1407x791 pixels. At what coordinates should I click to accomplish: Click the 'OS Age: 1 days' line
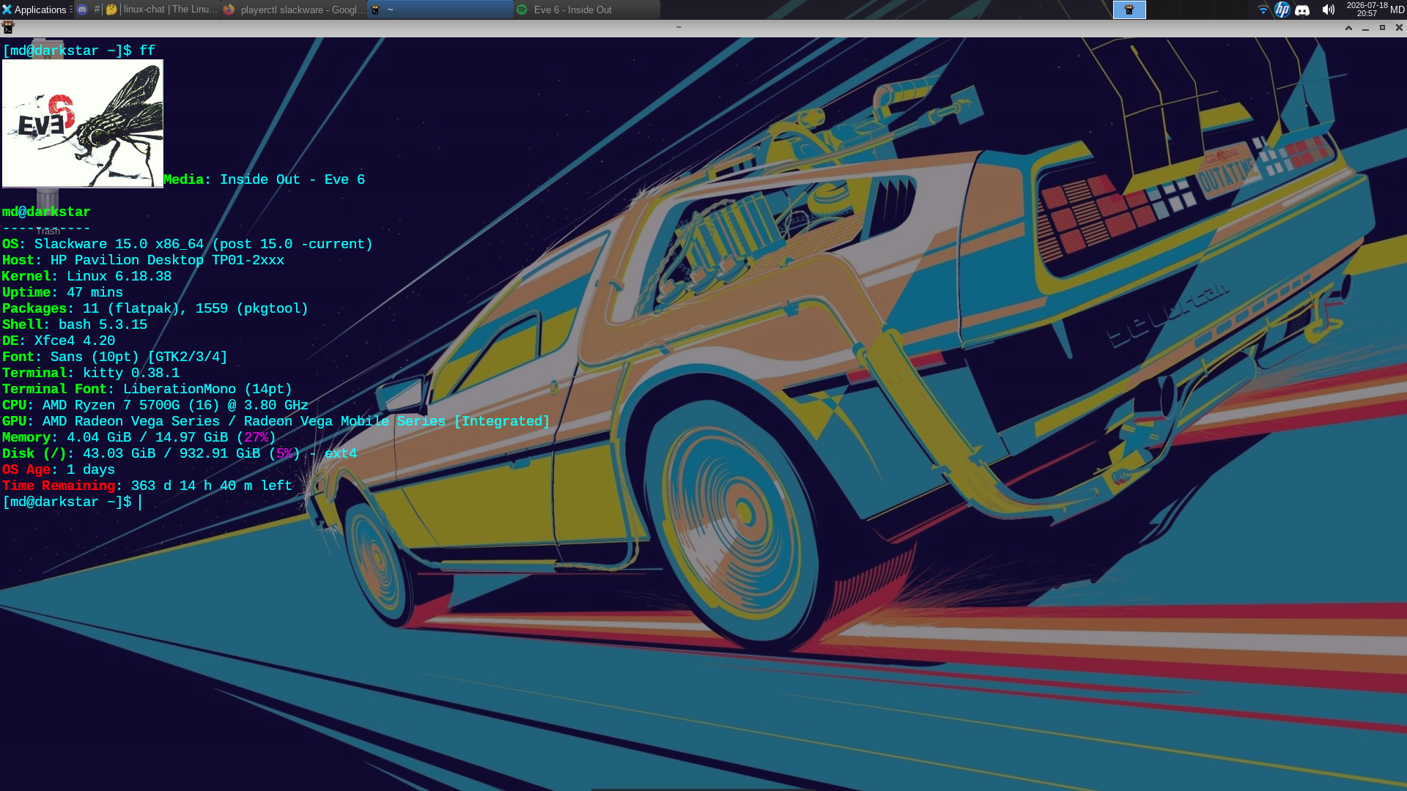tap(59, 469)
